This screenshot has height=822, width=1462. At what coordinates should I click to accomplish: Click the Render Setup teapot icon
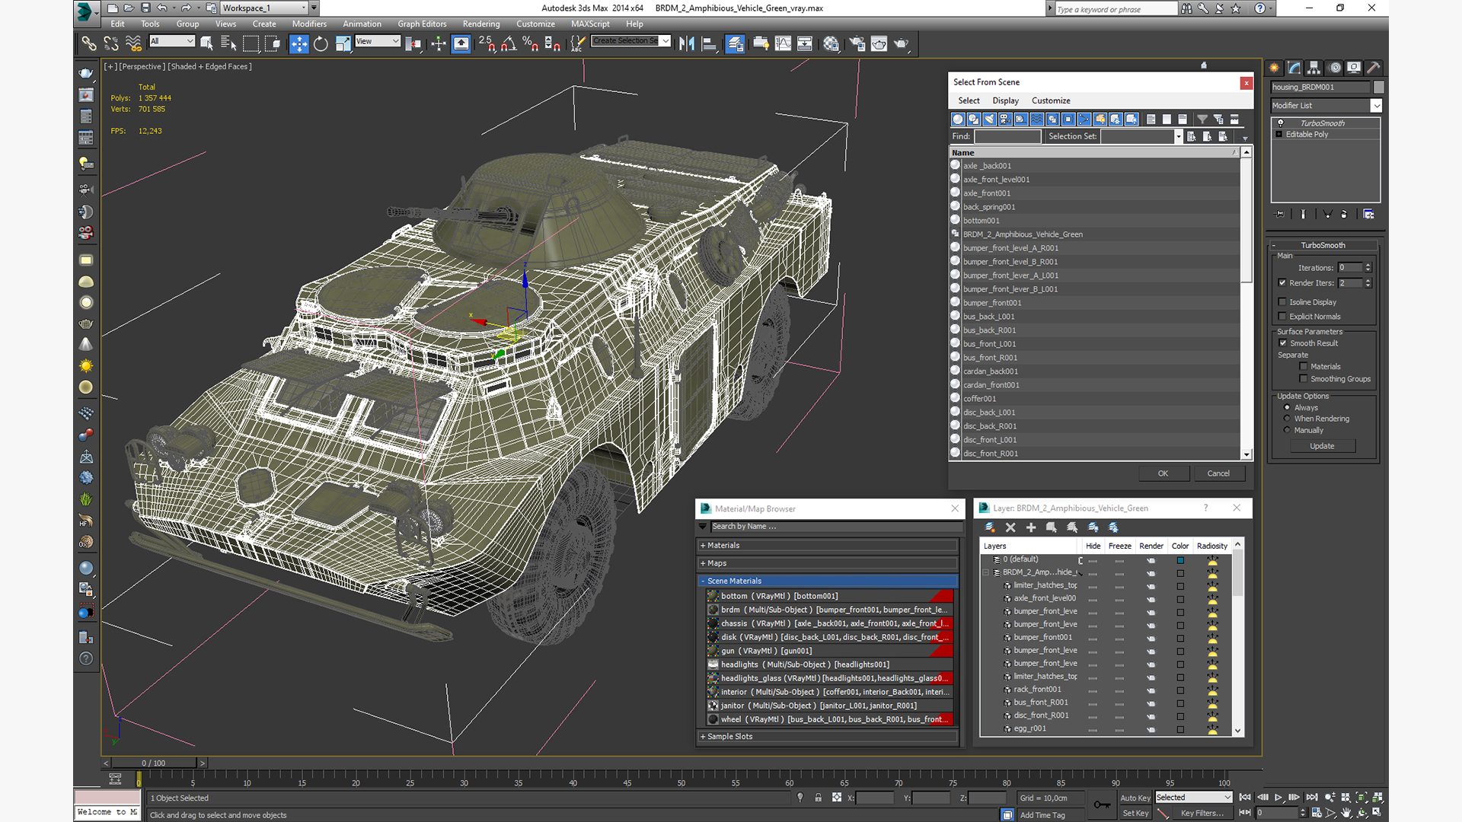click(x=857, y=44)
